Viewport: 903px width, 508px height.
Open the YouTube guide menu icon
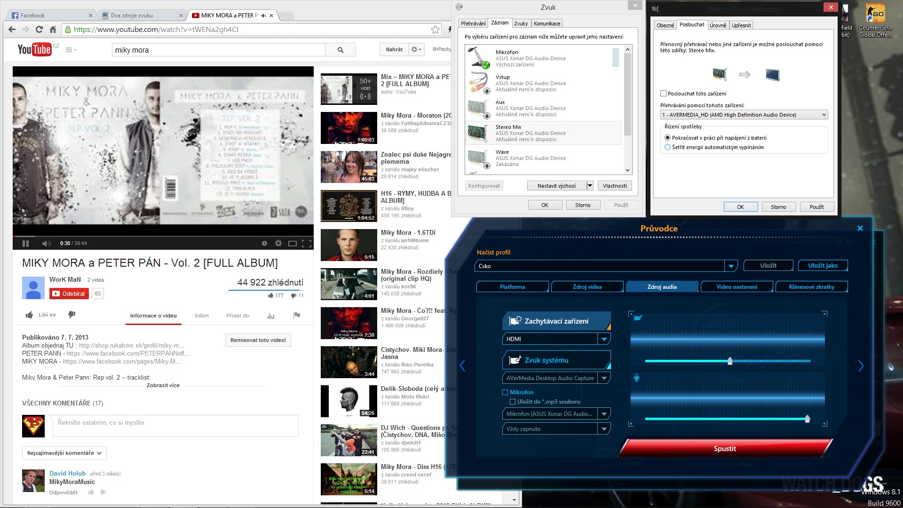tap(71, 50)
